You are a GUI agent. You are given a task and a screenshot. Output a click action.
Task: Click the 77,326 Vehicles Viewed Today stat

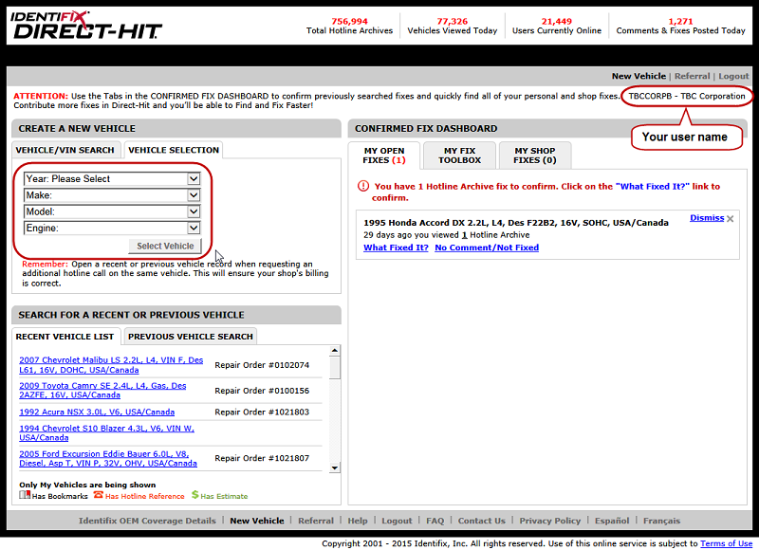(x=453, y=26)
